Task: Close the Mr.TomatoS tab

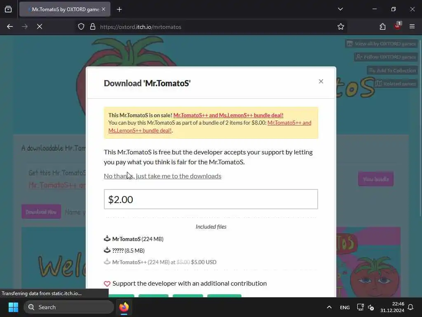Action: 103,9
